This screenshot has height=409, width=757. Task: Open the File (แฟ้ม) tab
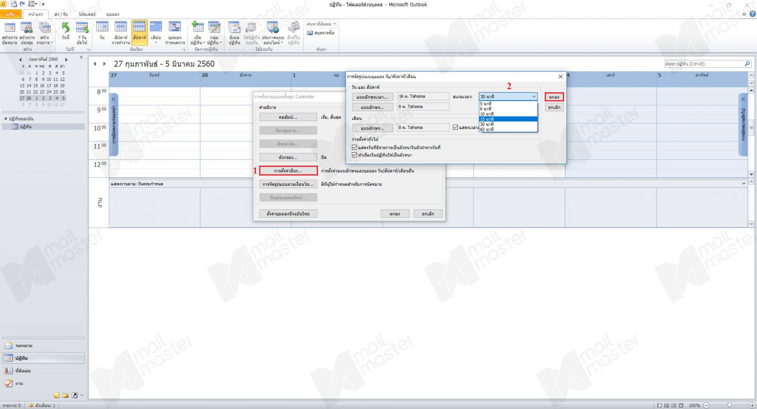[10, 14]
